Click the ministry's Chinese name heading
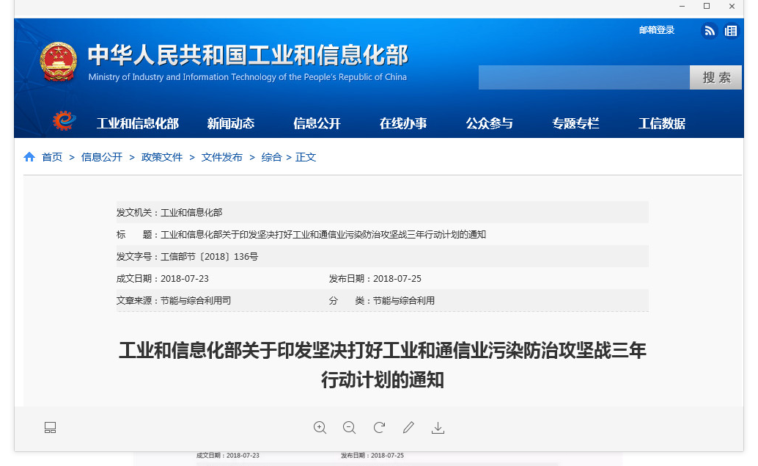Screen dimensions: 758x466 pos(248,55)
